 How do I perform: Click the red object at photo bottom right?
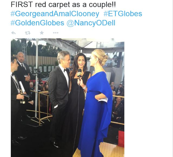pos(121,139)
